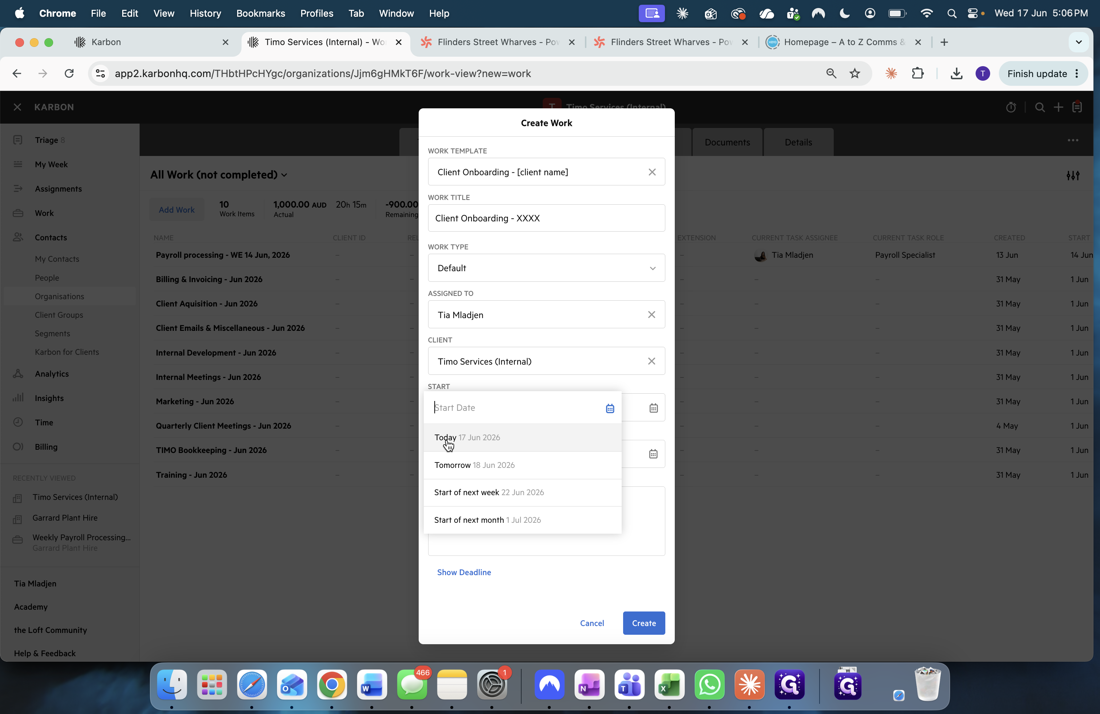
Task: Open TIMO Bookkeeping - Jun 2026 work item
Action: coord(211,450)
